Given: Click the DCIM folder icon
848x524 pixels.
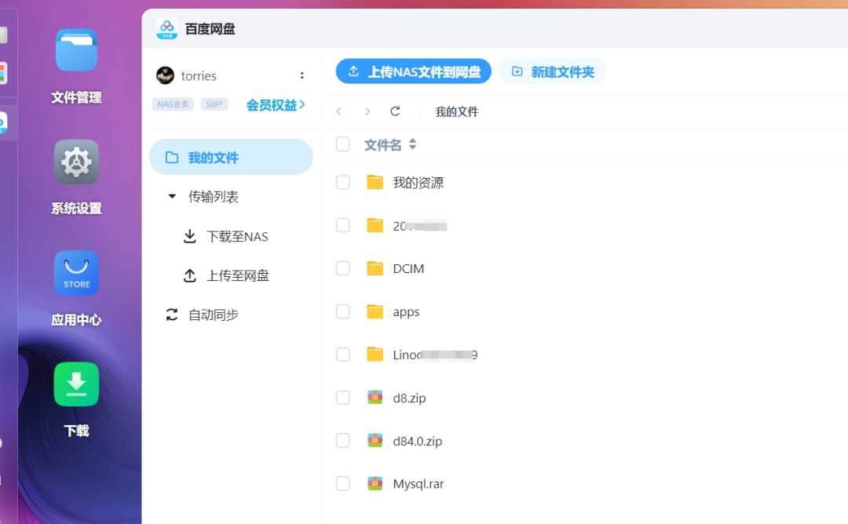Looking at the screenshot, I should point(375,268).
